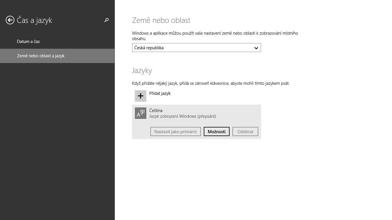Go back using the circled arrow icon
Image resolution: width=392 pixels, height=220 pixels.
(x=10, y=20)
